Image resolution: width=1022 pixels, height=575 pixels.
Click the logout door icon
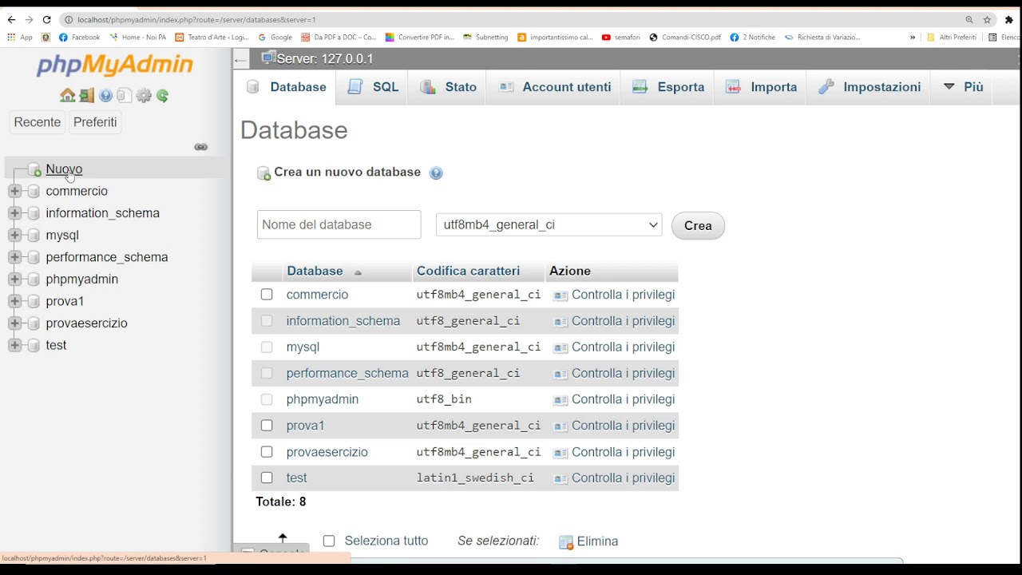(86, 96)
